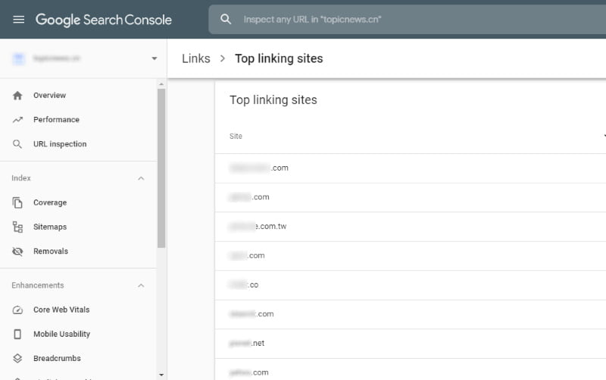Collapse the Index section
This screenshot has height=380, width=606.
click(x=141, y=178)
